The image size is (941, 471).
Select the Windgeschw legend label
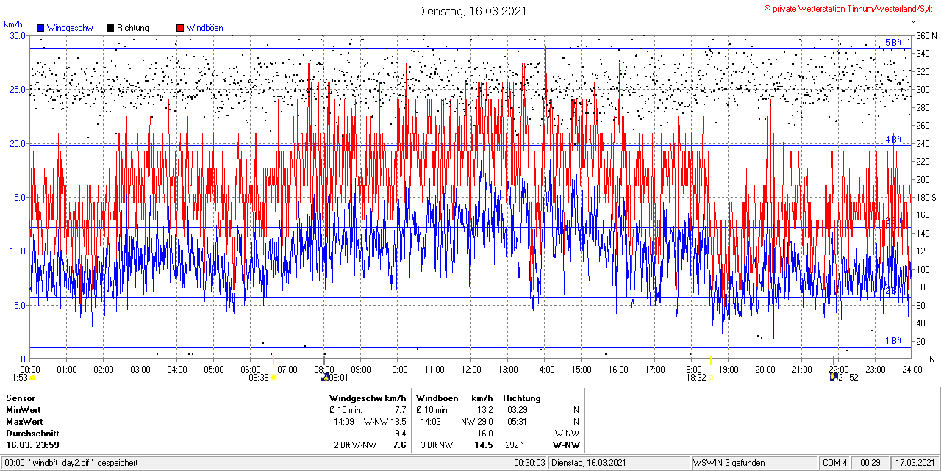(70, 28)
